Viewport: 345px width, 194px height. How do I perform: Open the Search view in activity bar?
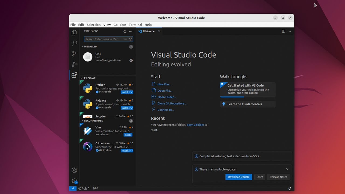[x=74, y=43]
